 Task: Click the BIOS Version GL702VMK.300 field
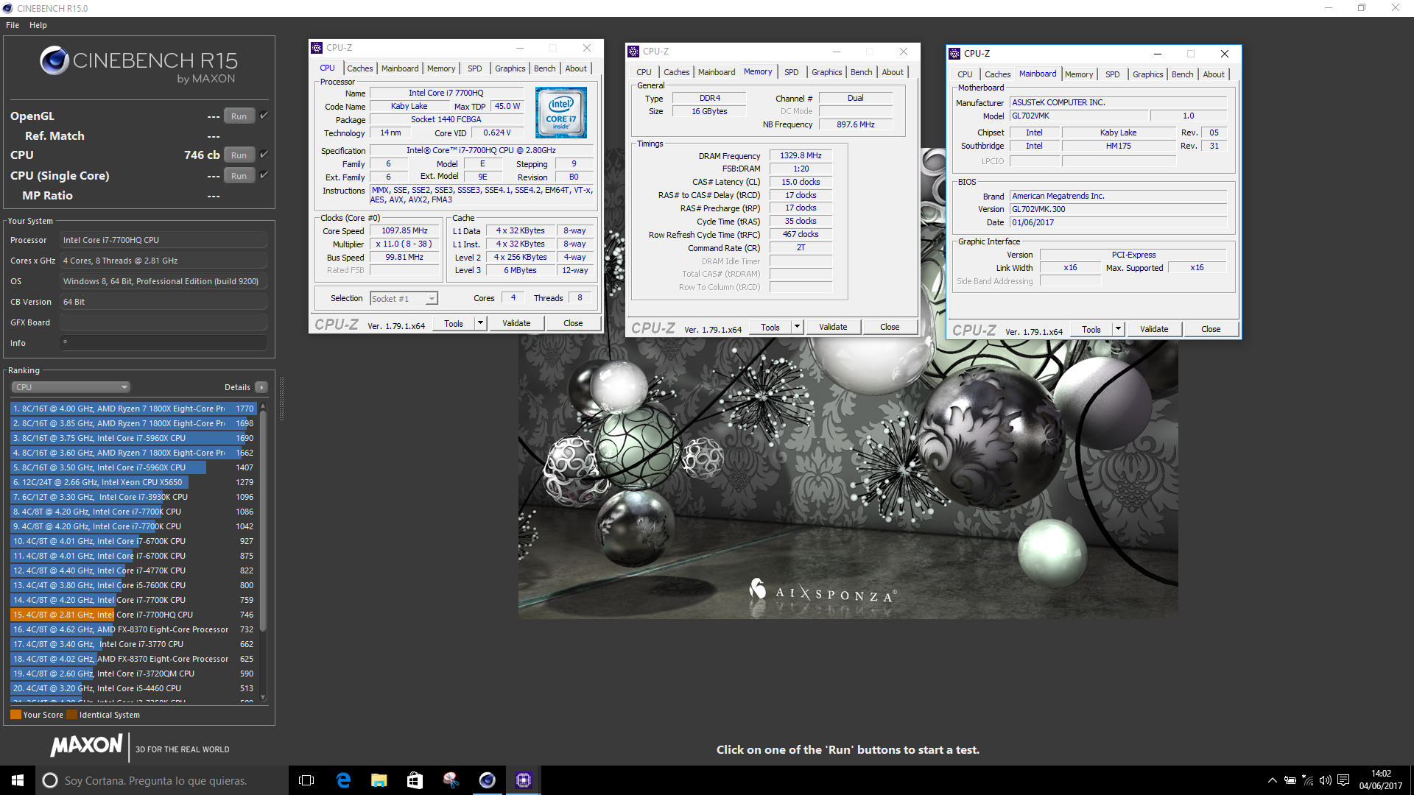click(x=1119, y=209)
